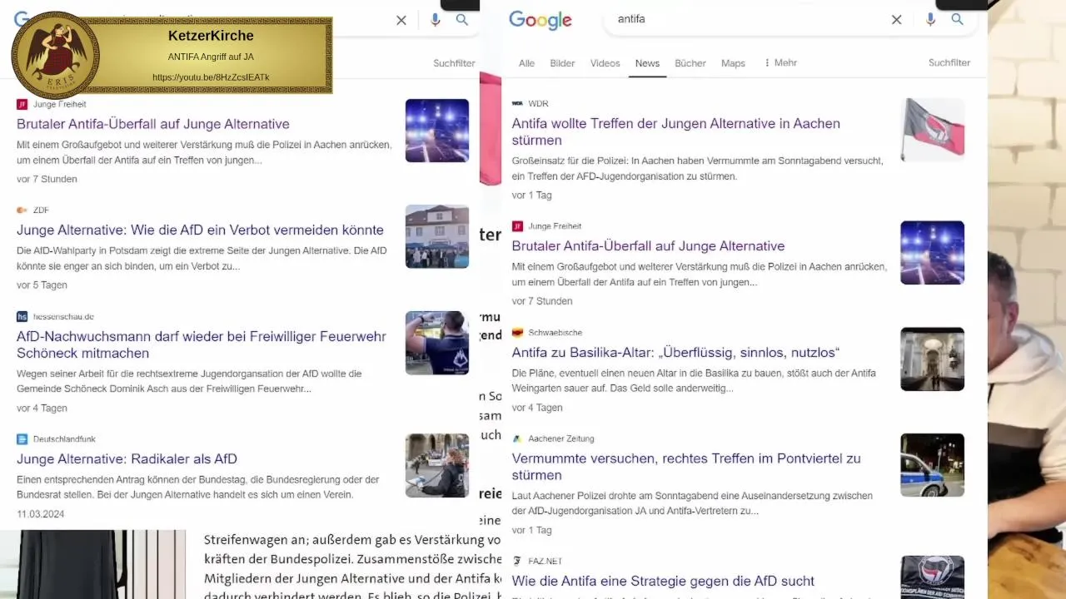Open the 'Mehr' dropdown in search tabs

tap(780, 63)
